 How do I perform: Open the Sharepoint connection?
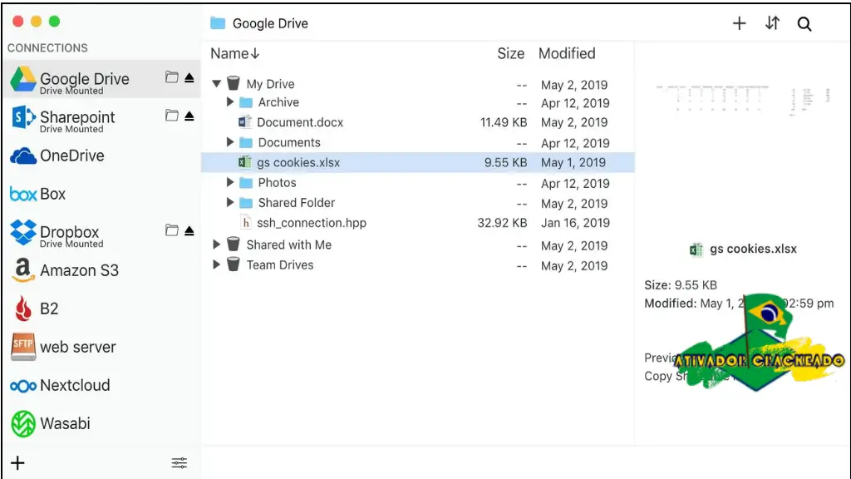tap(101, 118)
